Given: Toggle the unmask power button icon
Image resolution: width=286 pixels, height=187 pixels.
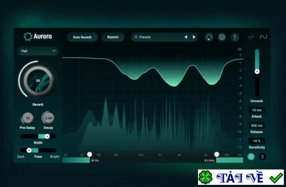Looking at the screenshot, I should 251,157.
